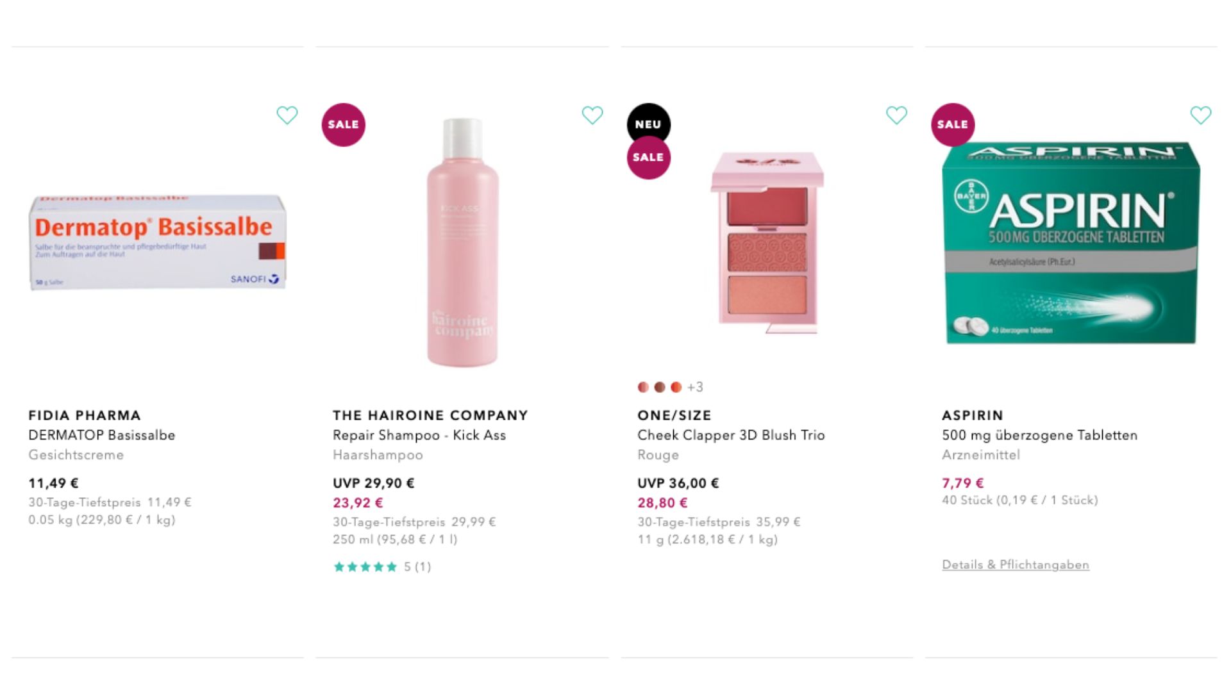Screen dimensions: 1231x692
Task: Click SALE badge on Aspirin product
Action: (x=953, y=125)
